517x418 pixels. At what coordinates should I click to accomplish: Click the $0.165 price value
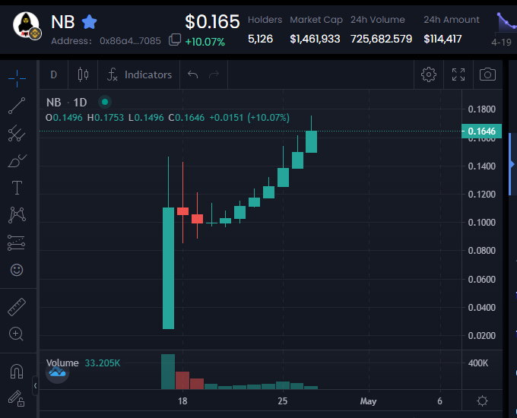tap(212, 22)
